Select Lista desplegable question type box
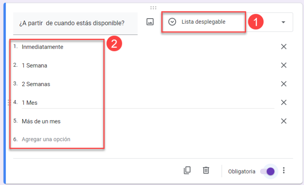 (x=227, y=22)
